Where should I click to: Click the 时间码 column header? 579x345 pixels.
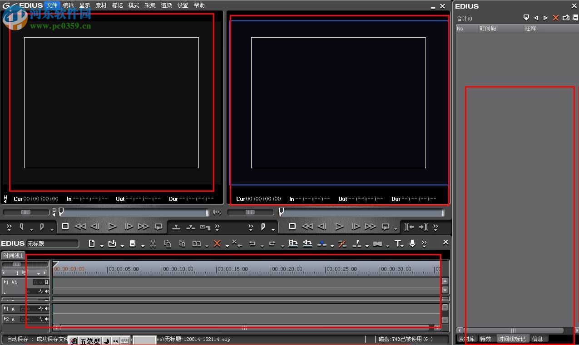[488, 28]
